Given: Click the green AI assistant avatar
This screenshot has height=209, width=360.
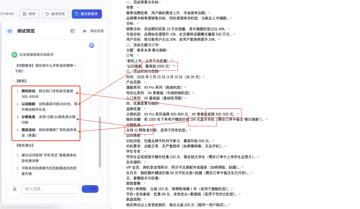Looking at the screenshot, I should pos(14,55).
